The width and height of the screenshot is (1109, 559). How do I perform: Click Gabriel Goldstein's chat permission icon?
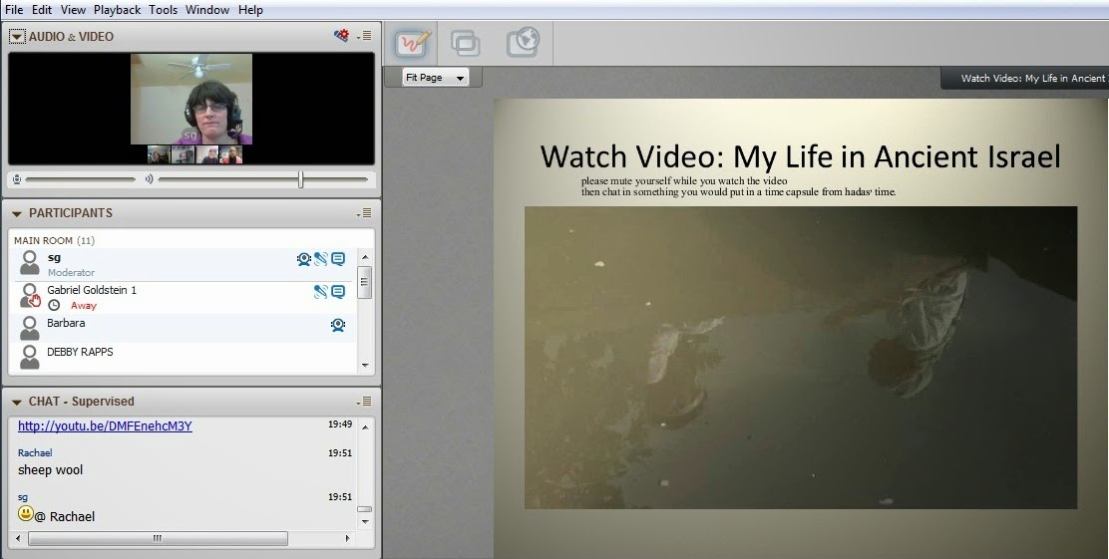[x=338, y=291]
